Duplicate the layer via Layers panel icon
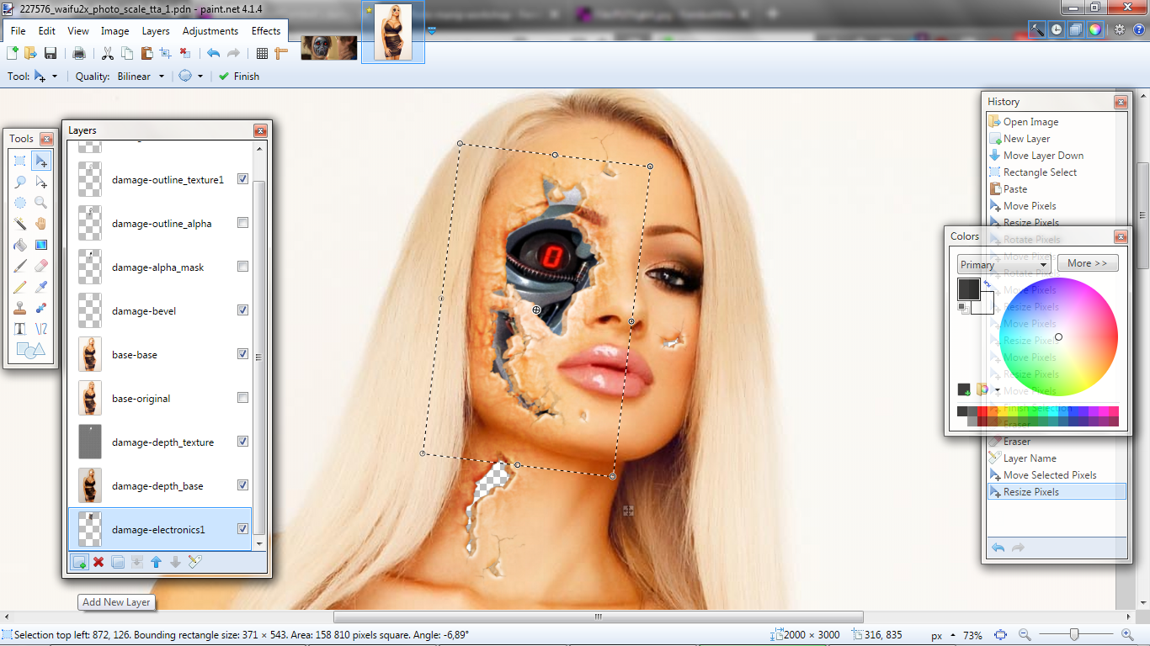The width and height of the screenshot is (1150, 646). 118,562
